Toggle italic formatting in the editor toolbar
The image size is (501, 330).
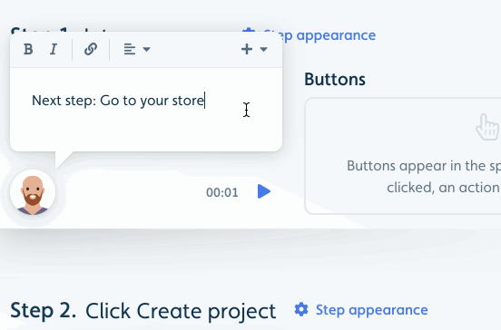coord(54,49)
